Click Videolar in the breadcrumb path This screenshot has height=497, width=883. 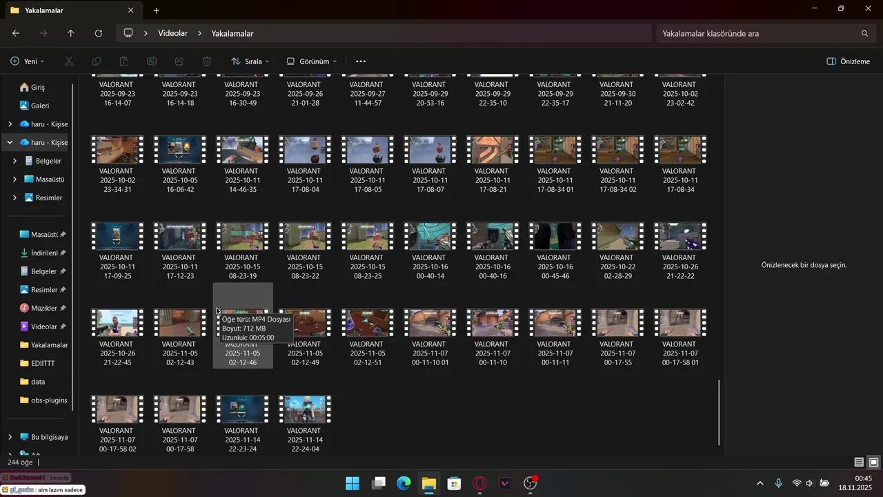tap(172, 33)
